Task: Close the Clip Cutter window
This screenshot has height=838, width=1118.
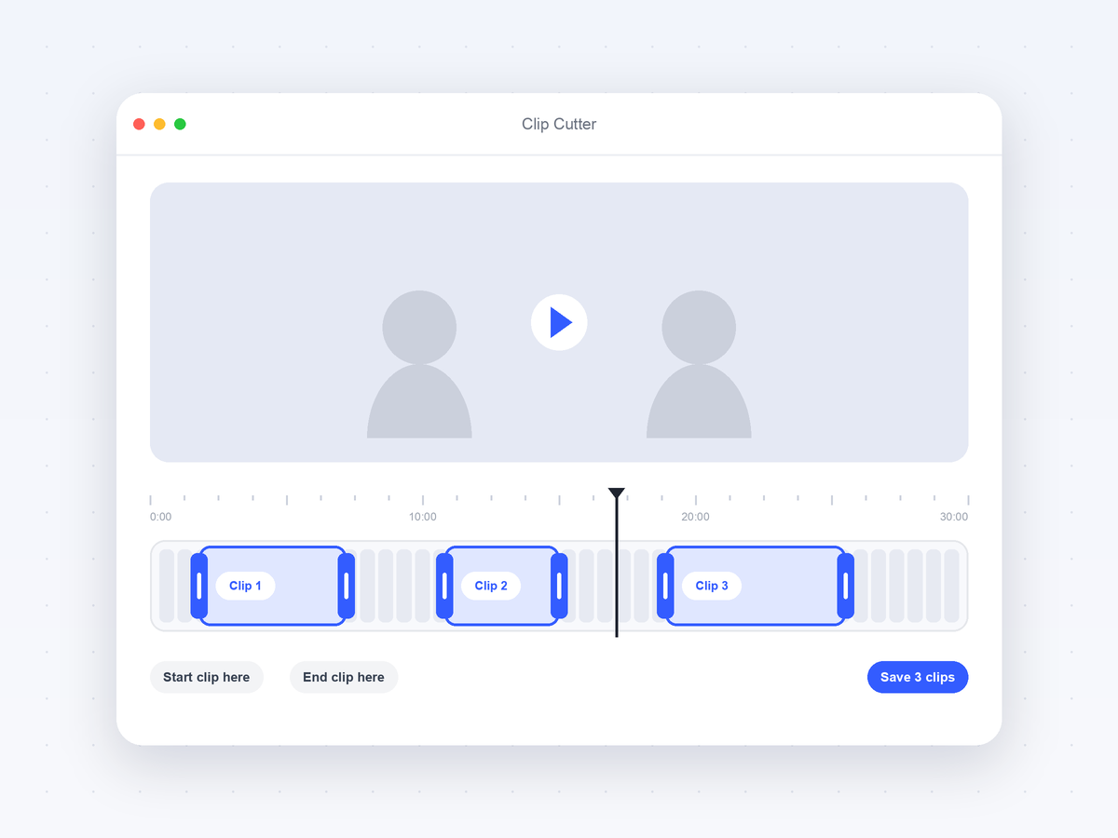Action: [139, 124]
